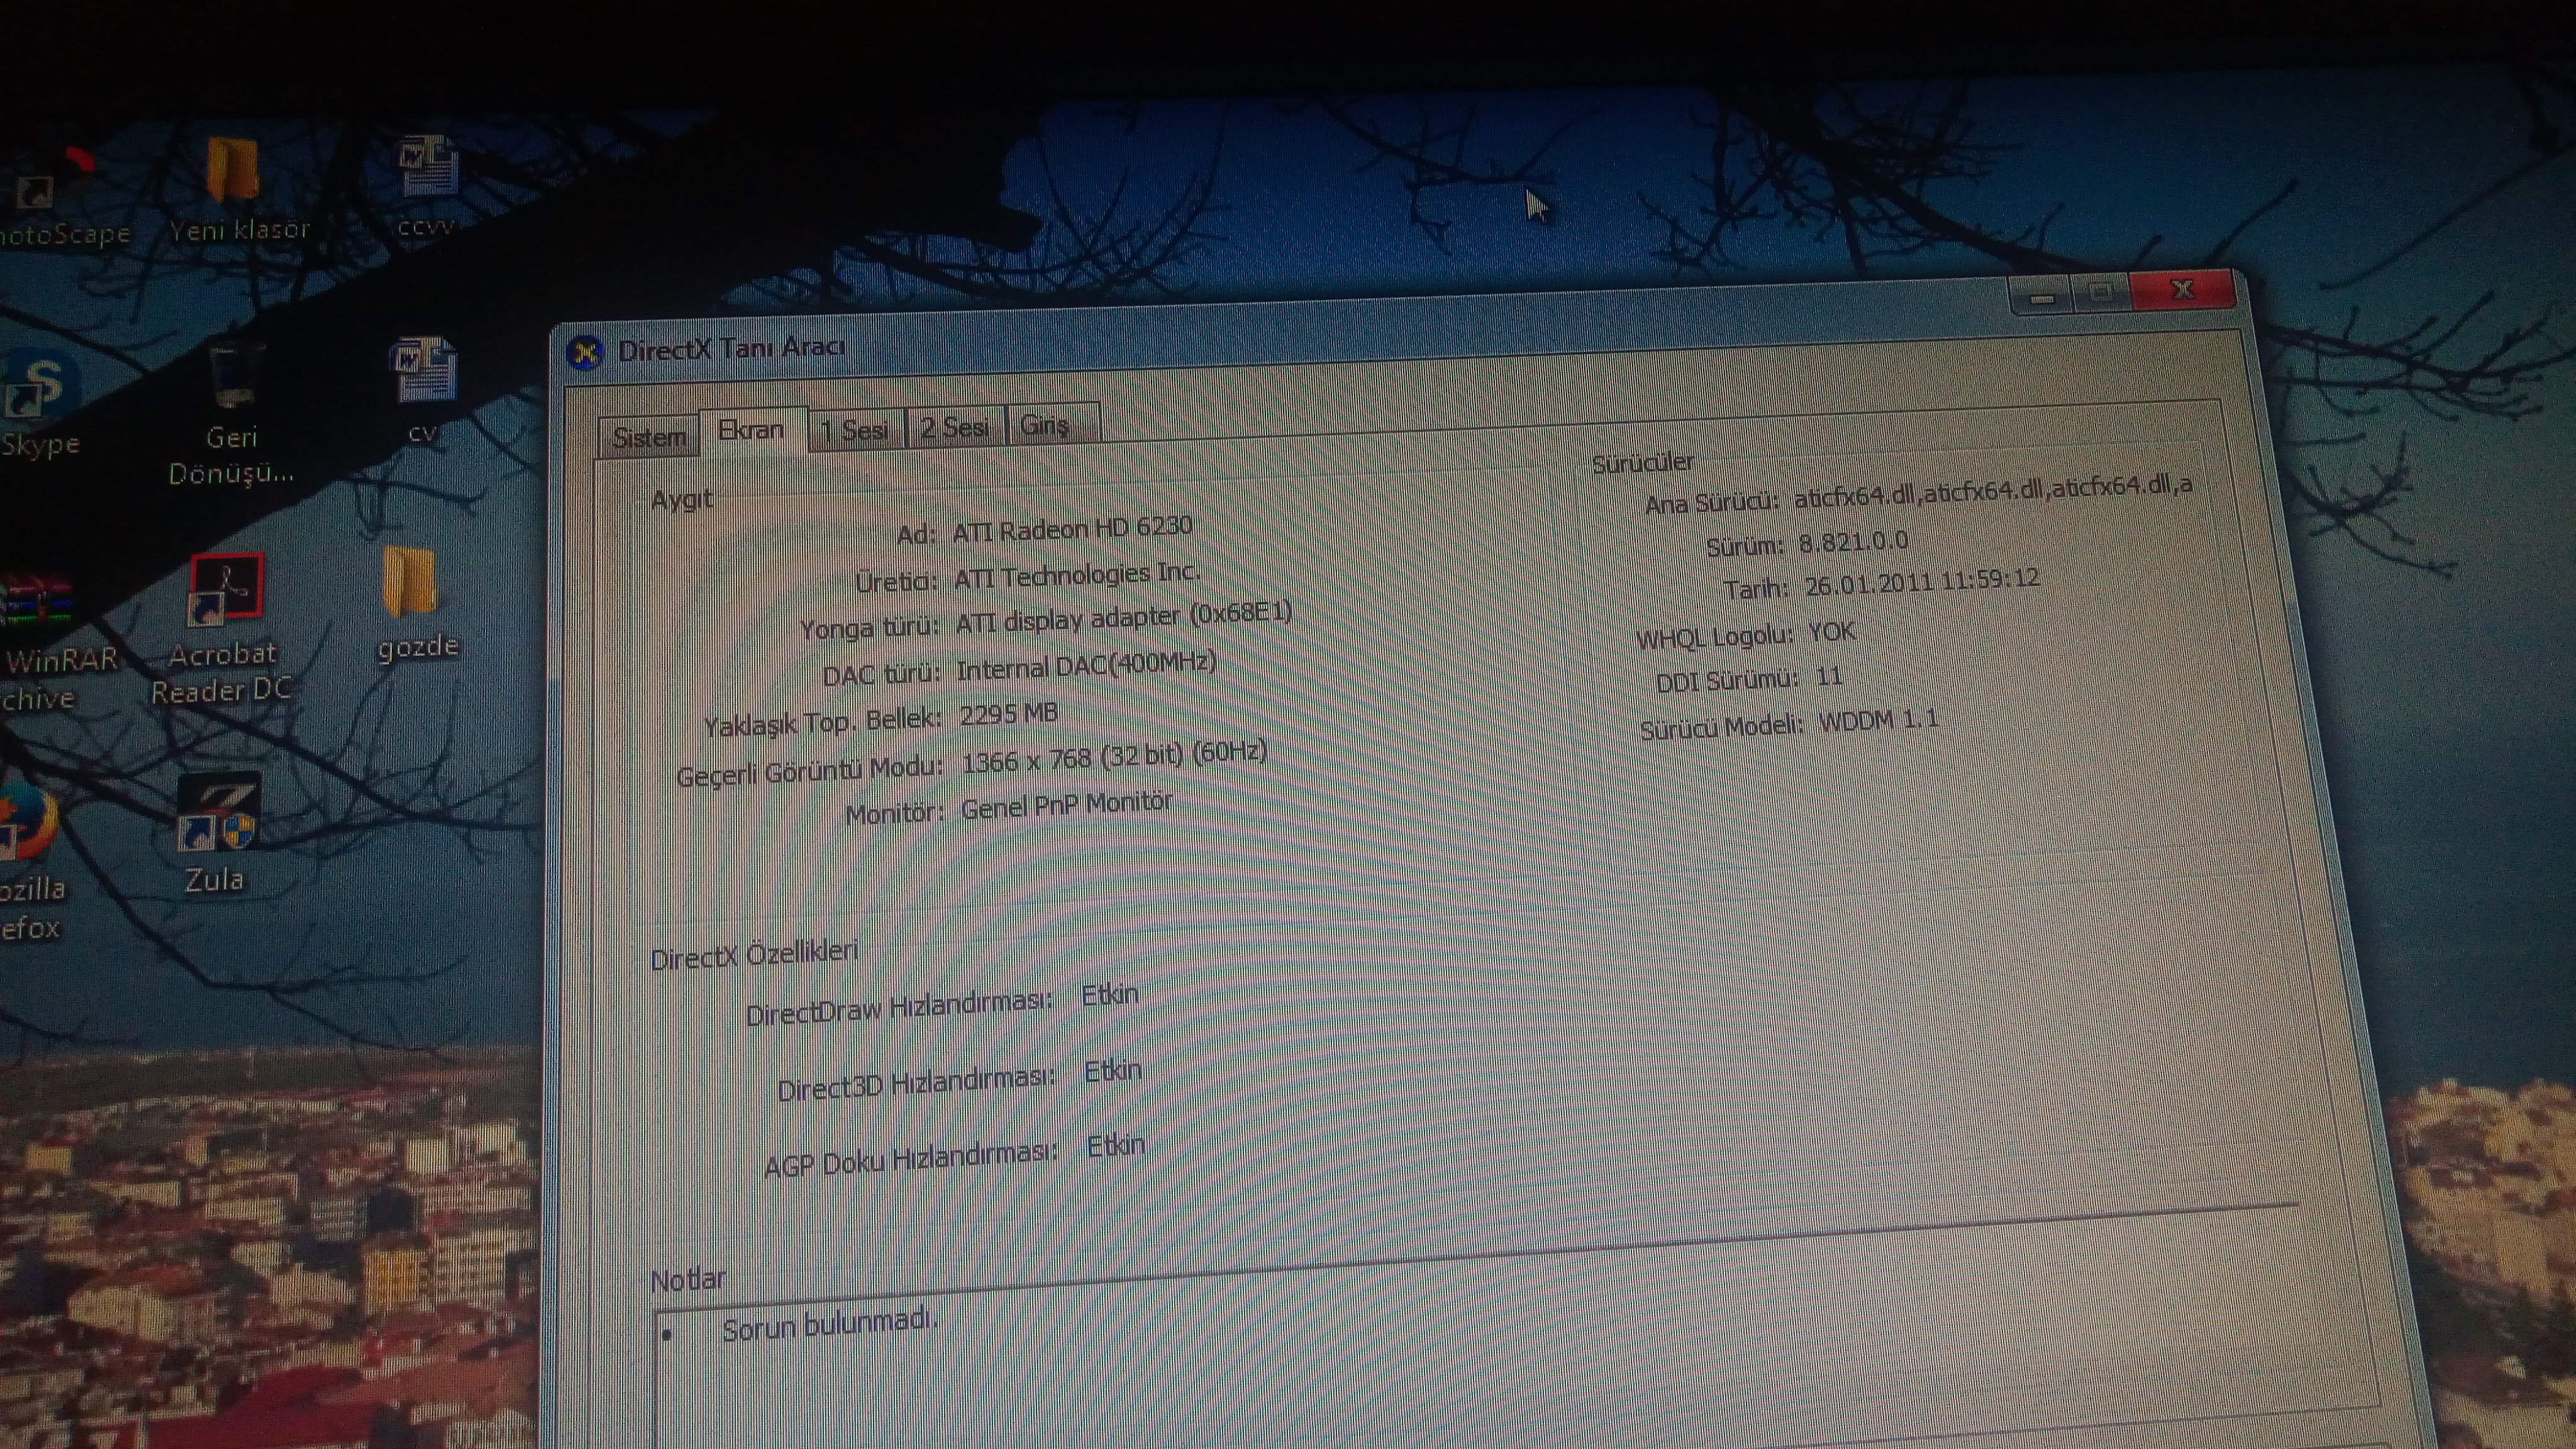This screenshot has width=2576, height=1449.
Task: Click the DirectX Tanı Aracı title icon
Action: 585,352
